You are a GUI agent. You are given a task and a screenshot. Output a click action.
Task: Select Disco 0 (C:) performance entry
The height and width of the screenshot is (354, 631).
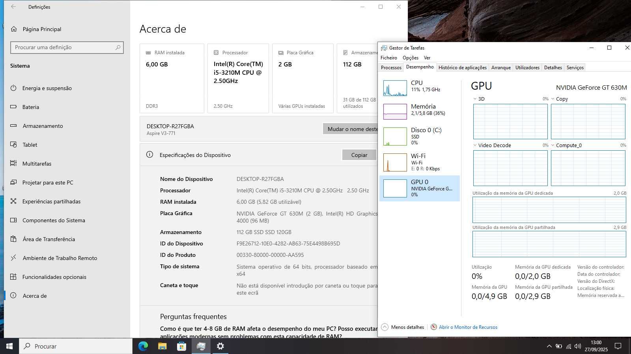420,136
